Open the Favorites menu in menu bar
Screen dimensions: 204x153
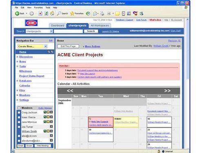click(38, 7)
